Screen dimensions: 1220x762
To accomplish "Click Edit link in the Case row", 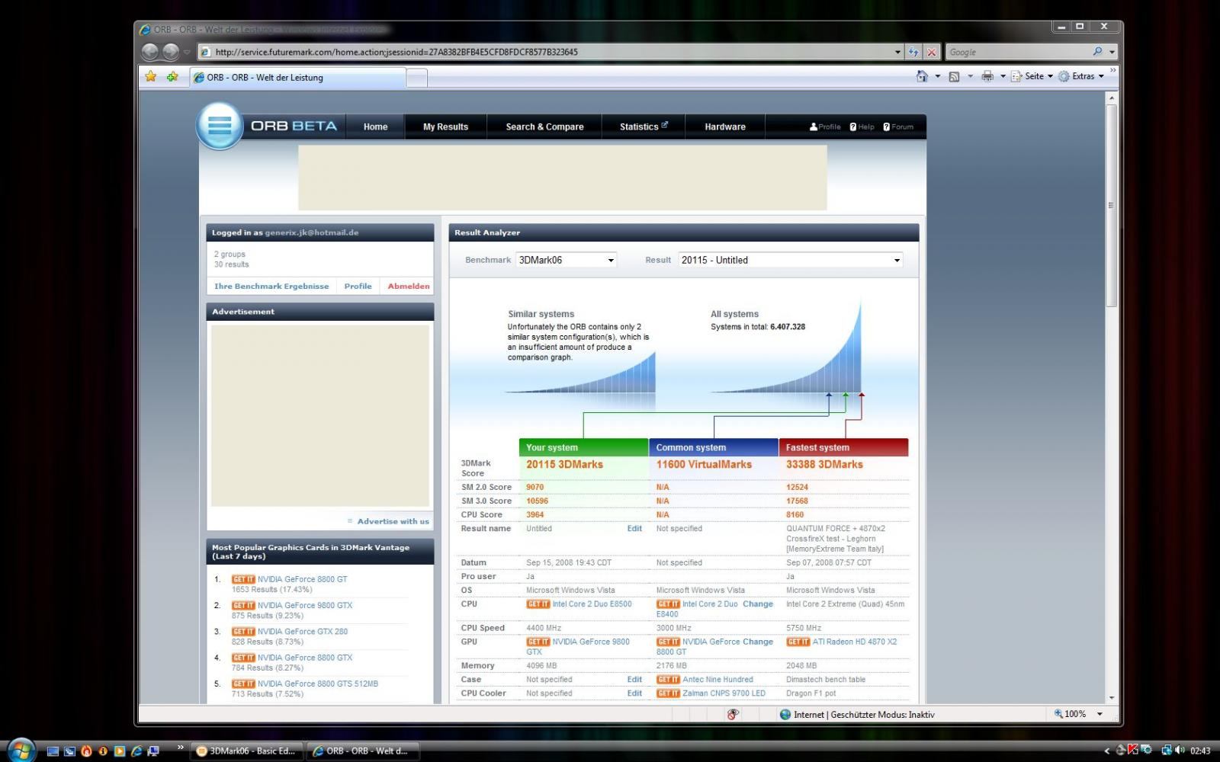I will tap(634, 679).
